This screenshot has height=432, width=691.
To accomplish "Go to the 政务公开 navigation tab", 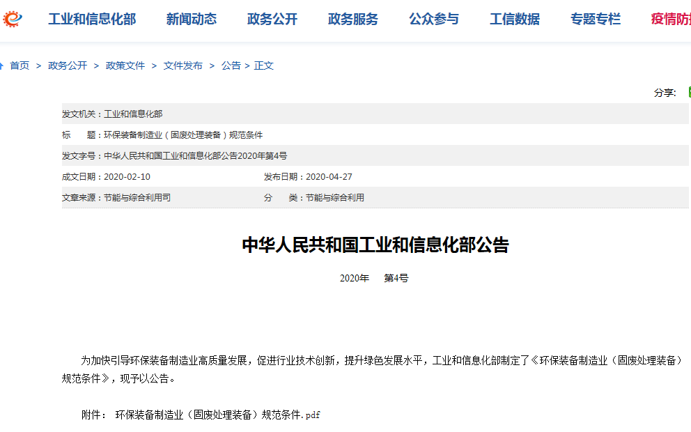I will click(272, 20).
